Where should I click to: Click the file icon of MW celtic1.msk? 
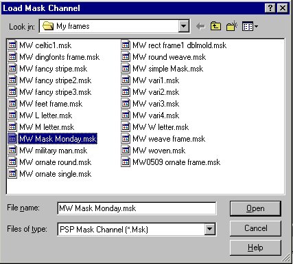(x=12, y=45)
